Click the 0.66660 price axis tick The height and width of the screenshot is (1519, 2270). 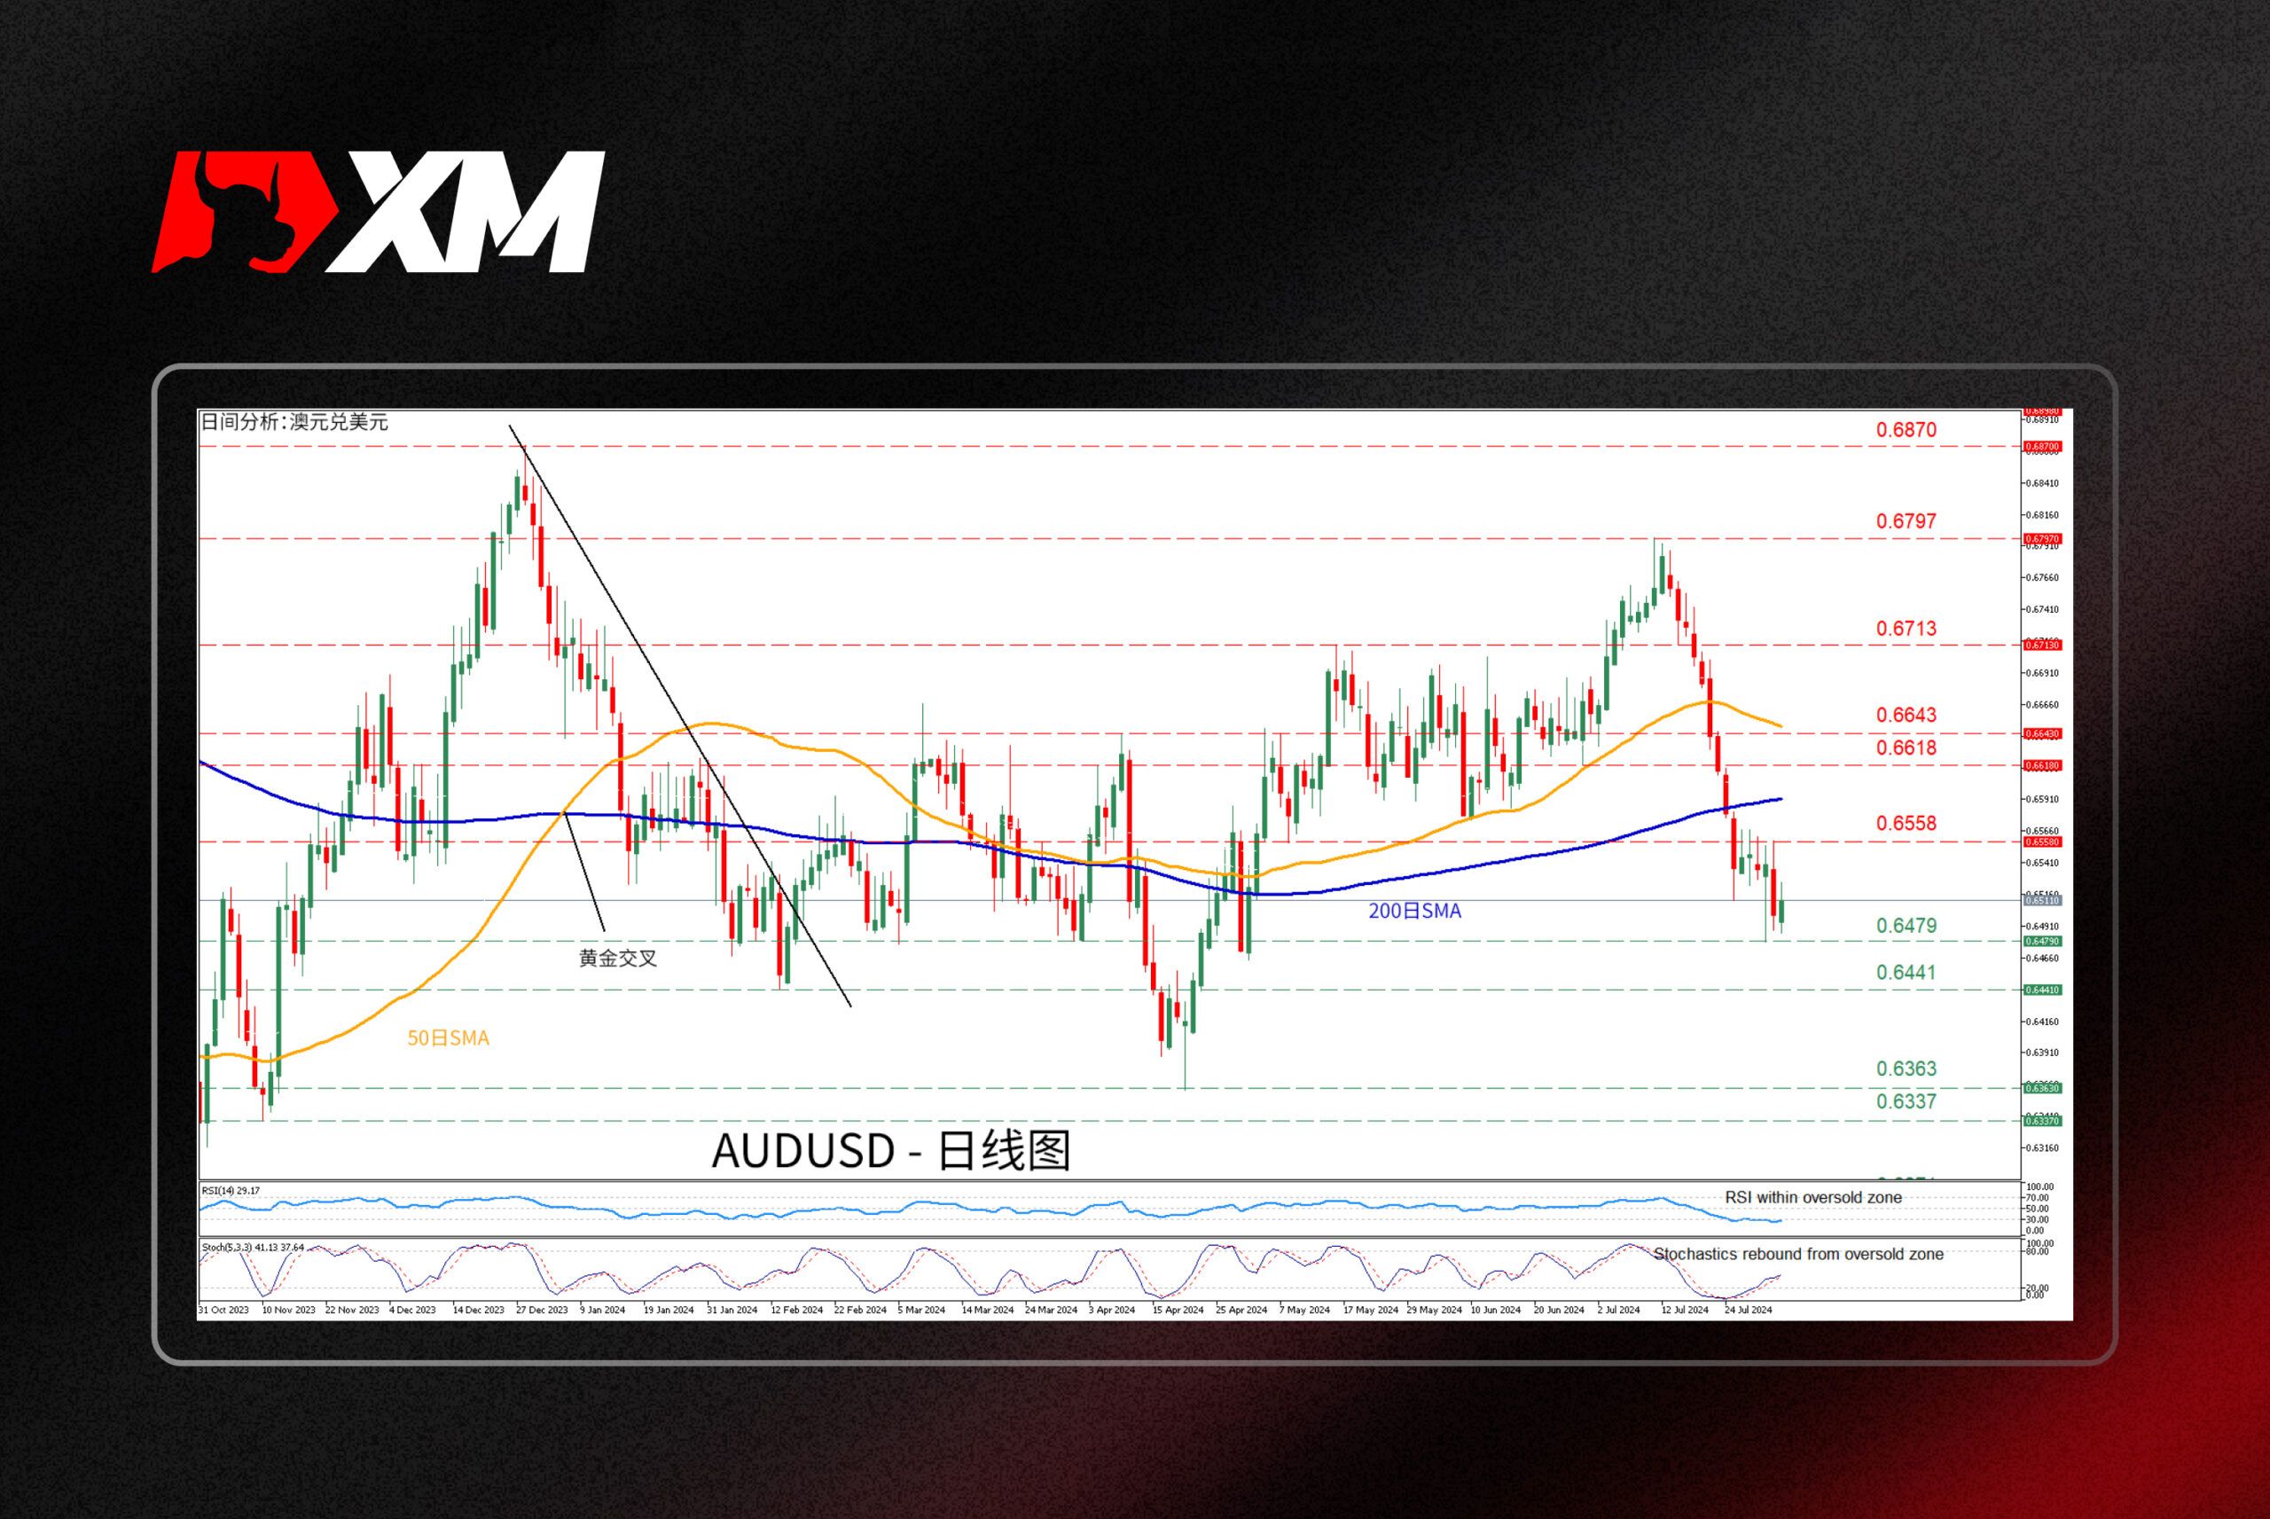click(x=2042, y=705)
